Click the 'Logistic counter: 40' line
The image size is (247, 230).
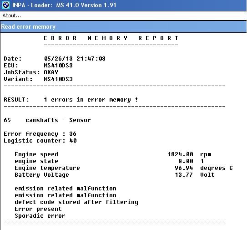[40, 141]
